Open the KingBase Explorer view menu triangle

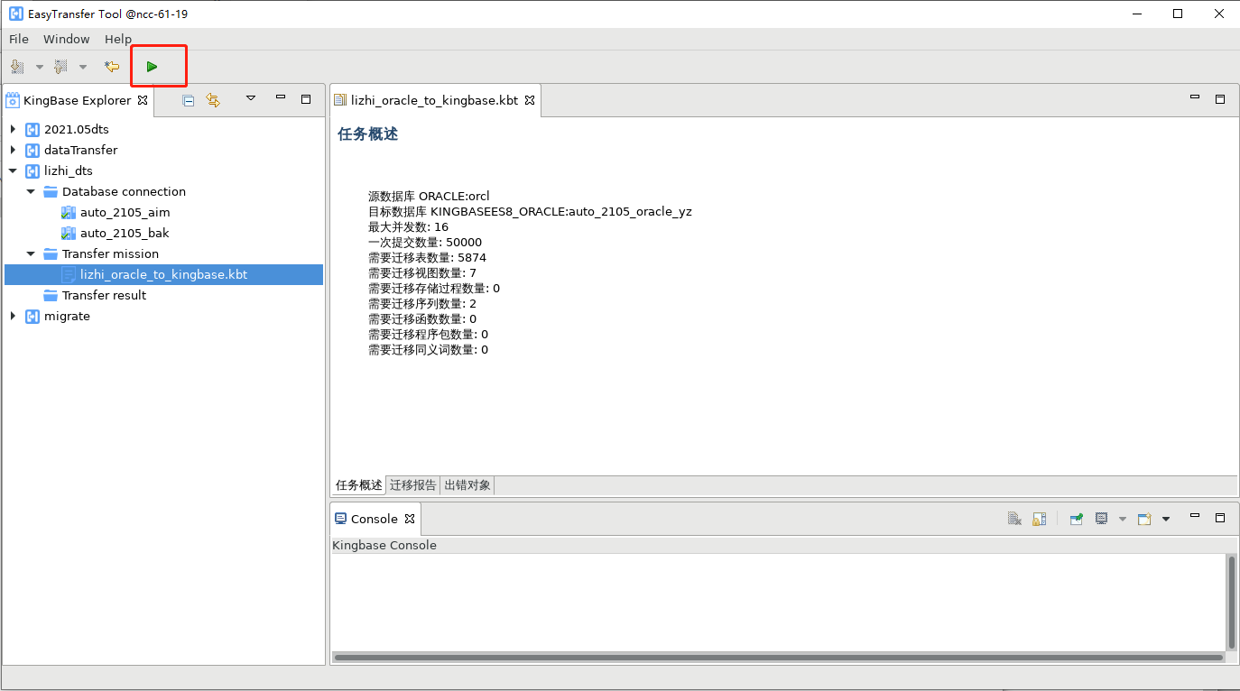(251, 98)
